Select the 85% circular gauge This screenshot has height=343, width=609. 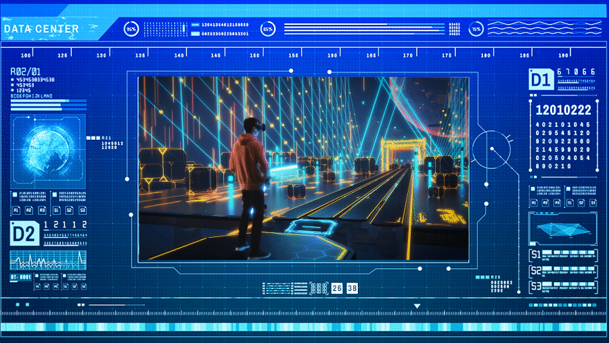268,29
